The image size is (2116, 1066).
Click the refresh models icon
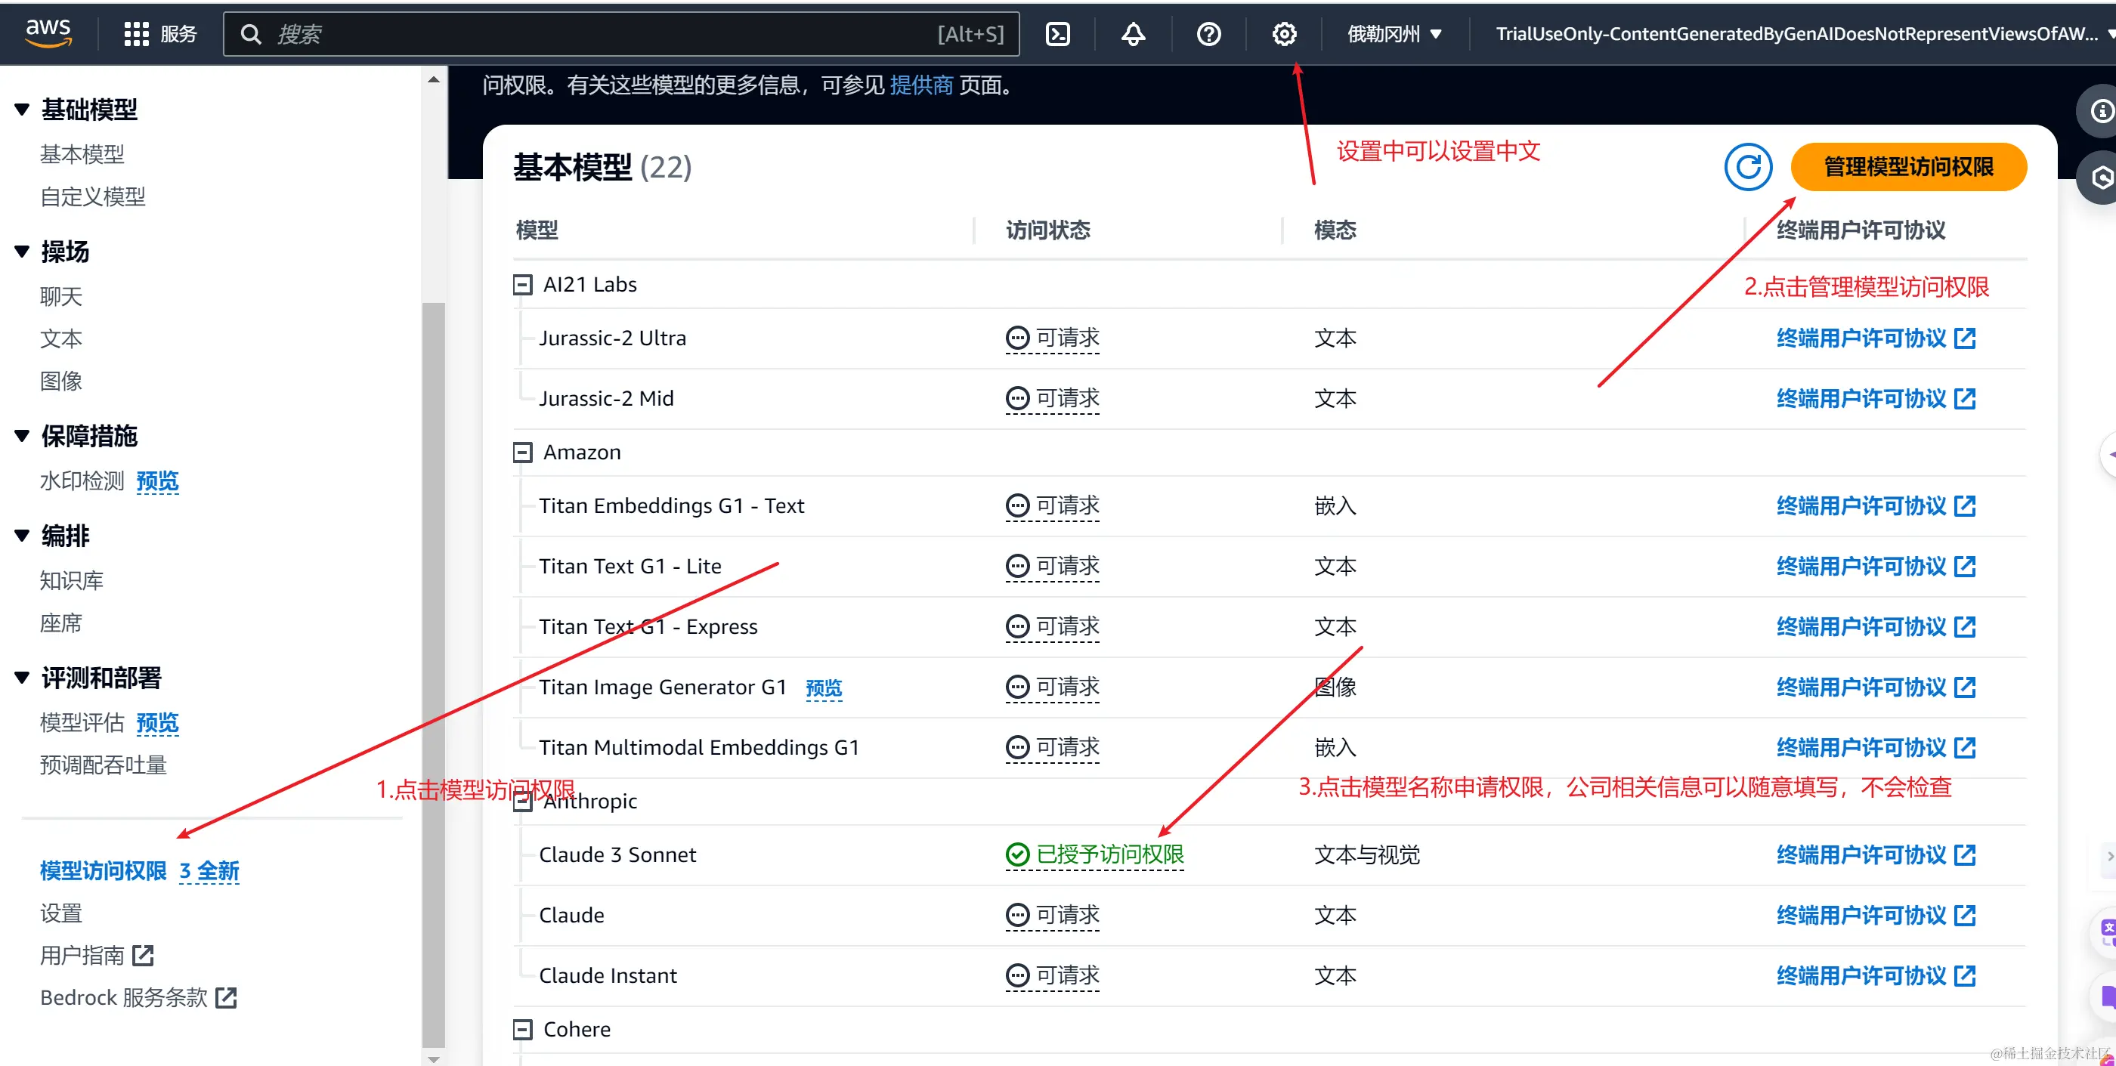(x=1747, y=167)
